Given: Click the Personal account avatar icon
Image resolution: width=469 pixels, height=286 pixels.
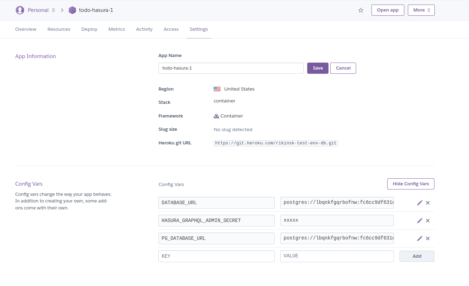Looking at the screenshot, I should [x=20, y=10].
